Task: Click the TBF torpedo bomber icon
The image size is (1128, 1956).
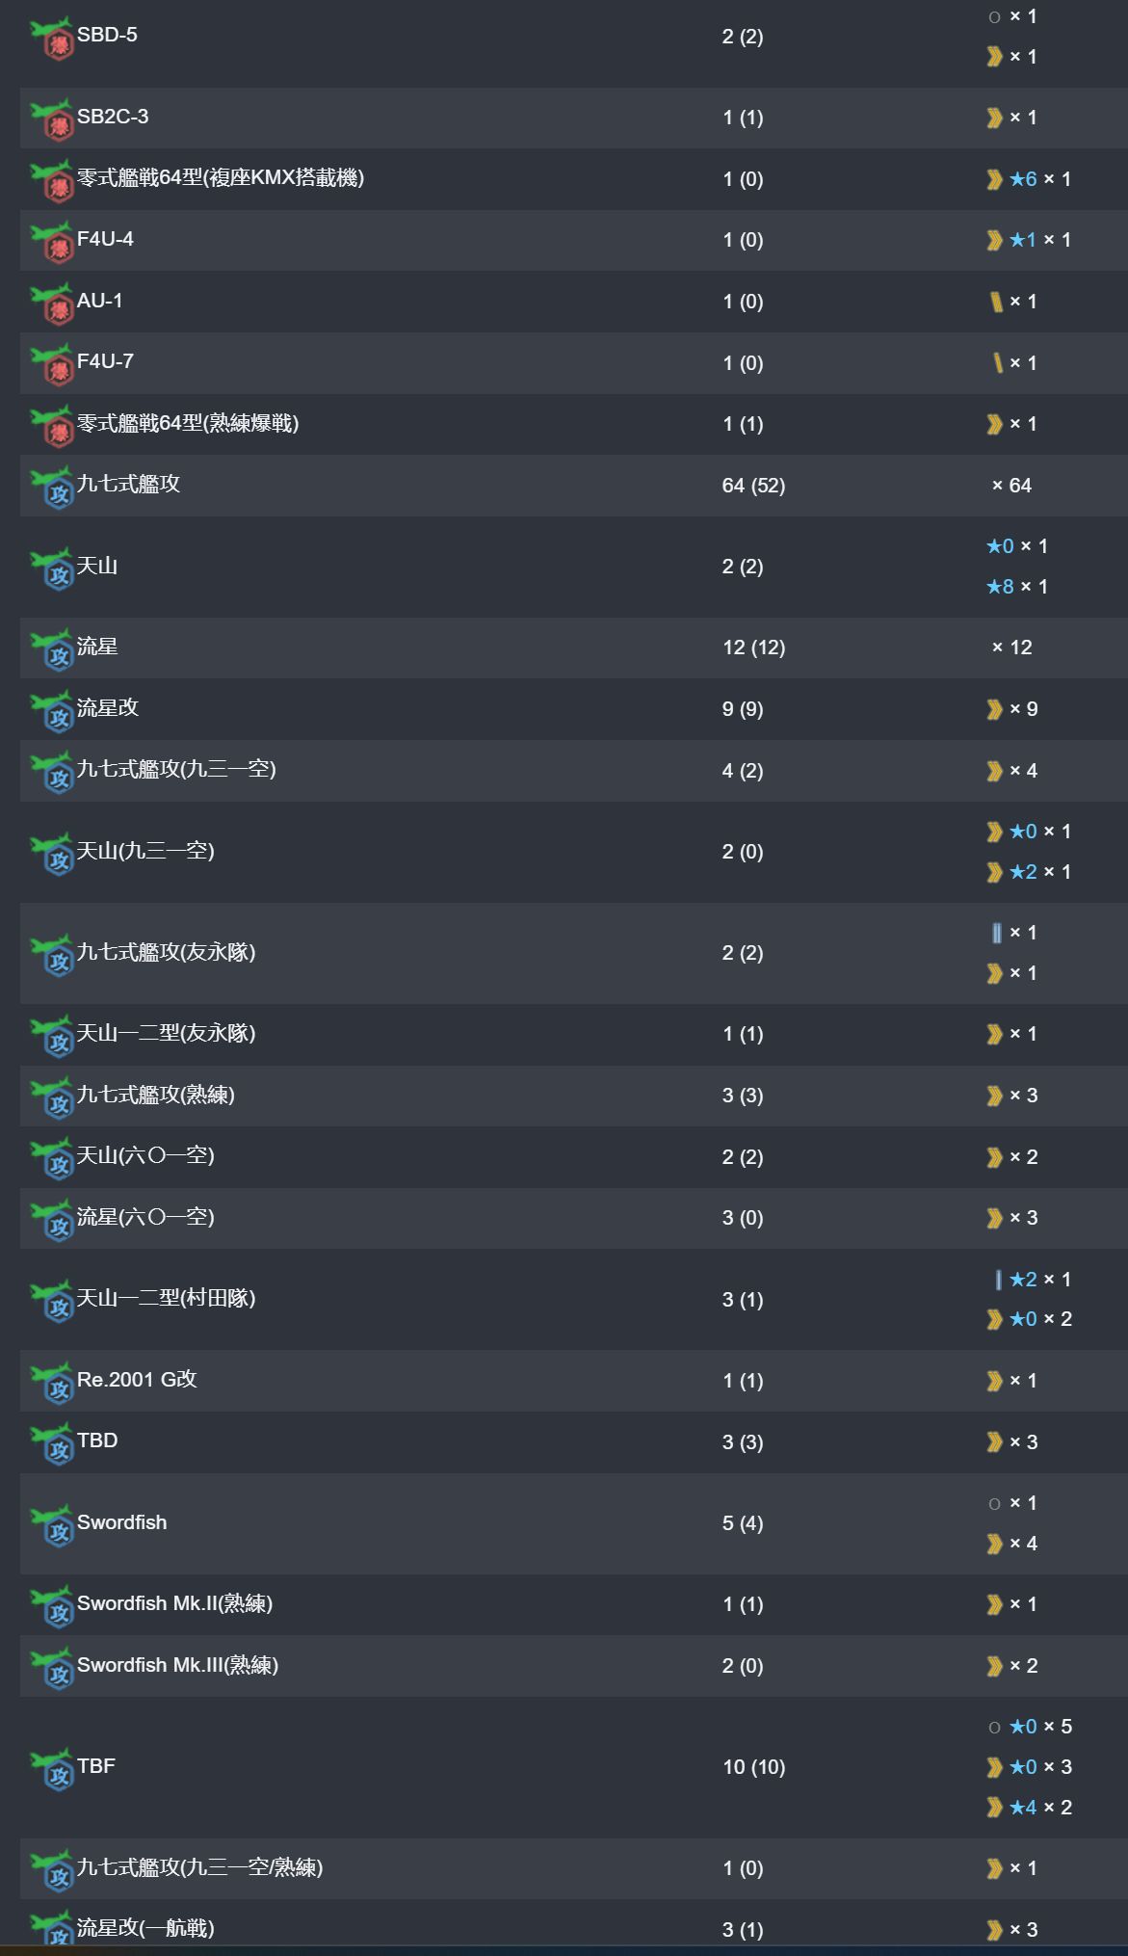Action: (52, 1769)
